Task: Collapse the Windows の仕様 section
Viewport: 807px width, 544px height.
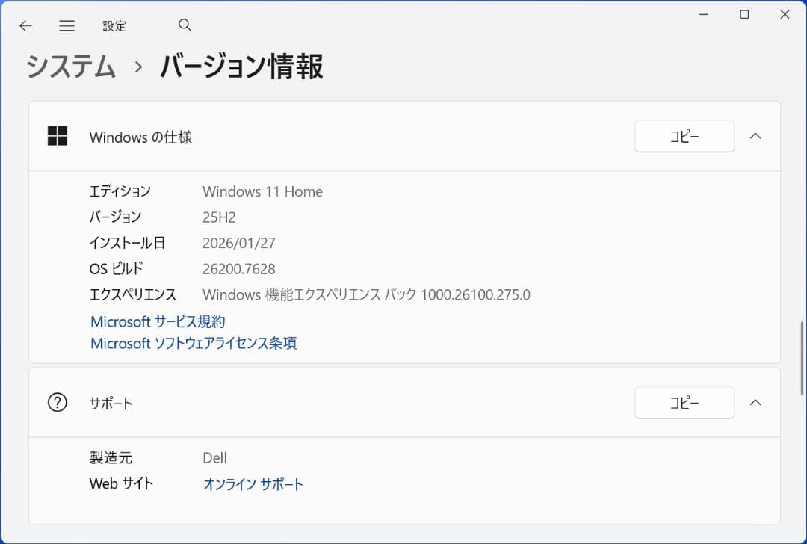Action: (x=755, y=137)
